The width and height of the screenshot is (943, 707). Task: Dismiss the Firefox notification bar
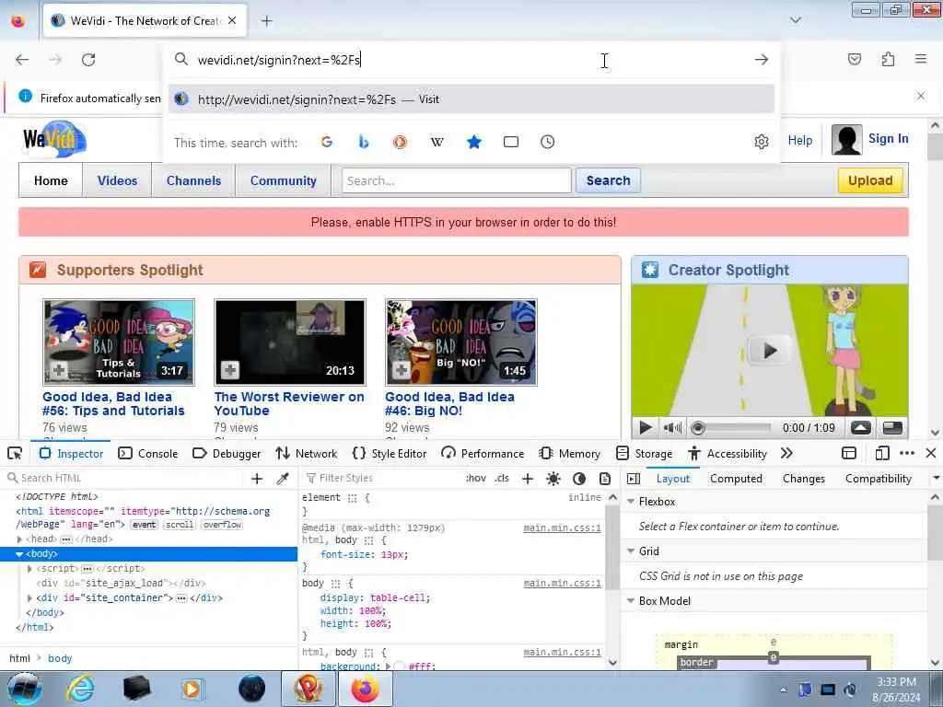[x=921, y=96]
